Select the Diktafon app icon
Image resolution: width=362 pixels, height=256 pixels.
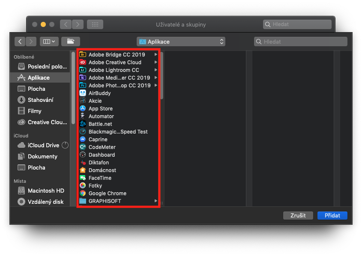83,163
